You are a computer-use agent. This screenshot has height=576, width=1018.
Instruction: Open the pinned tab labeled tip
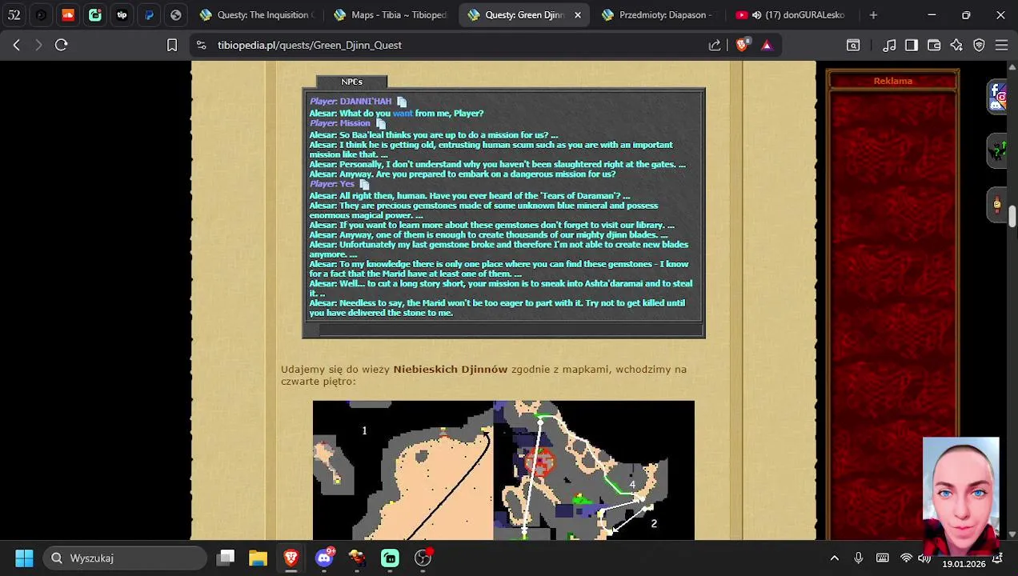click(122, 14)
